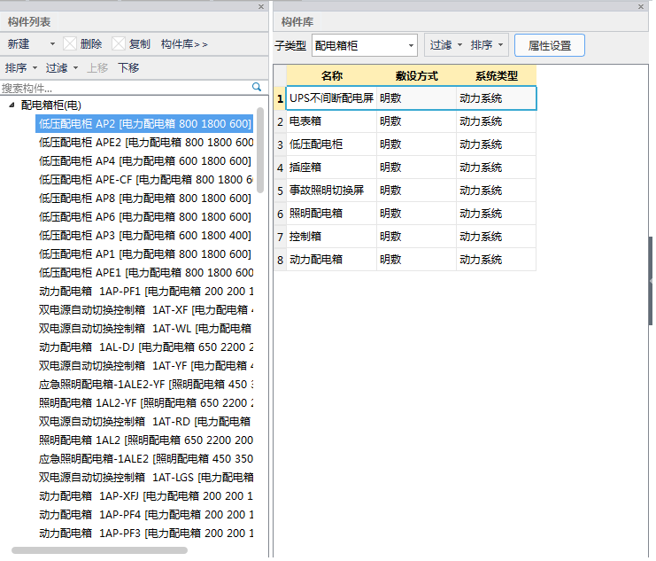Screen dimensions: 656x561
Task: Open 过滤 dropdown in the 构件库 toolbar
Action: point(446,45)
